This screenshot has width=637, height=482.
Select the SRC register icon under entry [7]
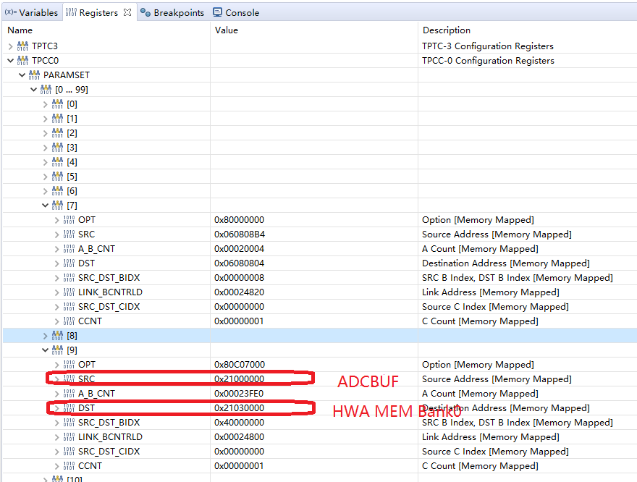click(67, 234)
